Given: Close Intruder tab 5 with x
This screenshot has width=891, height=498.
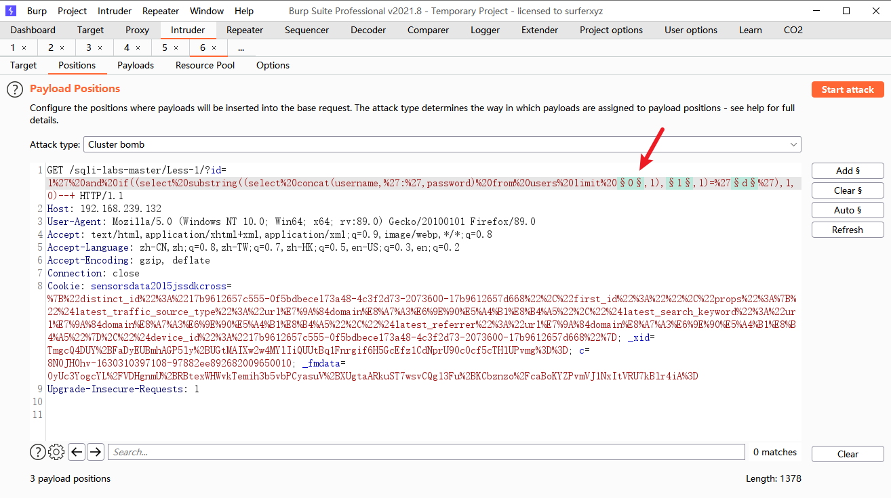Looking at the screenshot, I should tap(176, 47).
